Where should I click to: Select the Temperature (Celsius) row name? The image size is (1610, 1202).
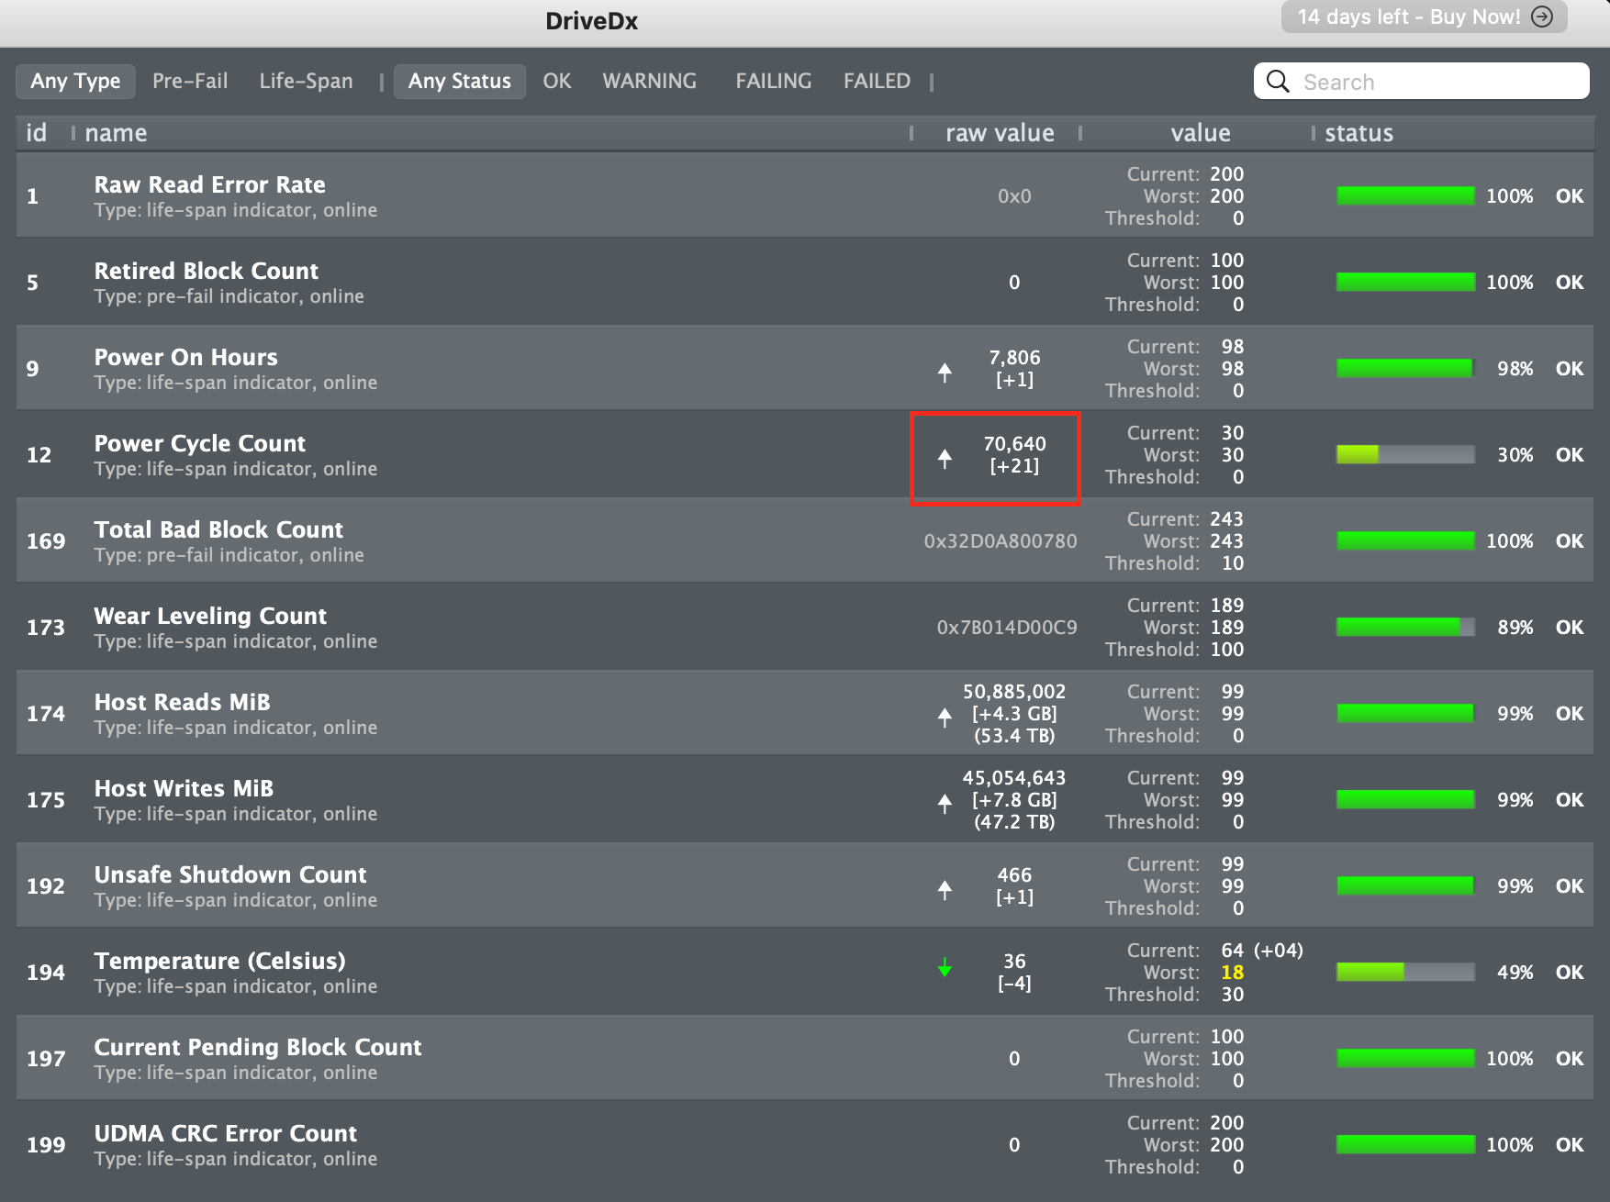point(219,961)
